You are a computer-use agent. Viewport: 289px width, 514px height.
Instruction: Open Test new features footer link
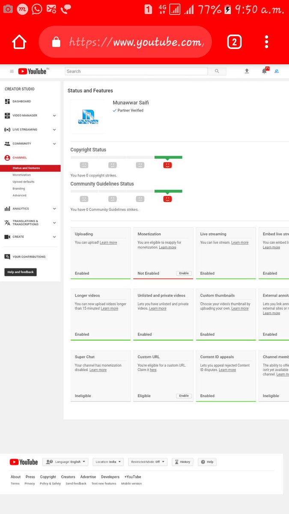[x=104, y=484]
